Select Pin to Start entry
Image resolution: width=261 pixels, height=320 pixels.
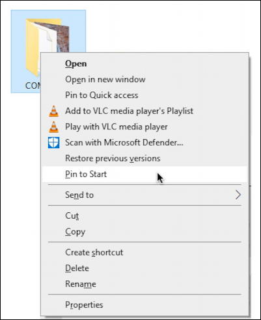click(144, 174)
